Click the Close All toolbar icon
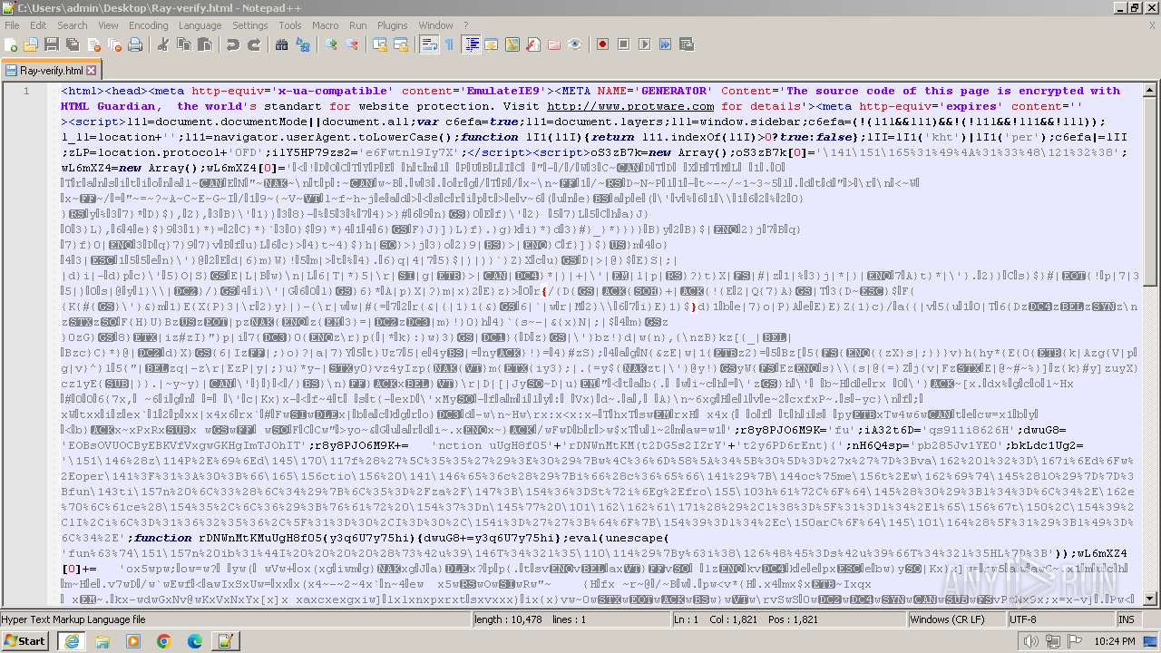The height and width of the screenshot is (653, 1161). (114, 44)
